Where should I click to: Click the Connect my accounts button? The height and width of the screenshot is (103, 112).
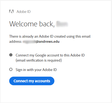(32, 81)
